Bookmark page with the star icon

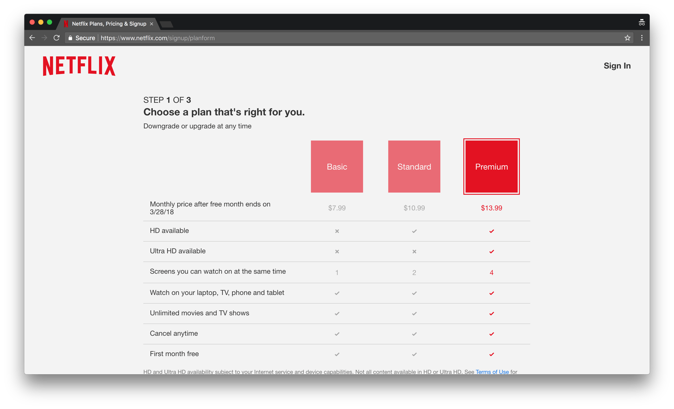click(x=627, y=38)
